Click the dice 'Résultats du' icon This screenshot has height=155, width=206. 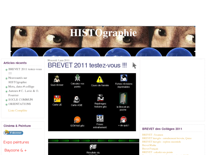coord(93,147)
